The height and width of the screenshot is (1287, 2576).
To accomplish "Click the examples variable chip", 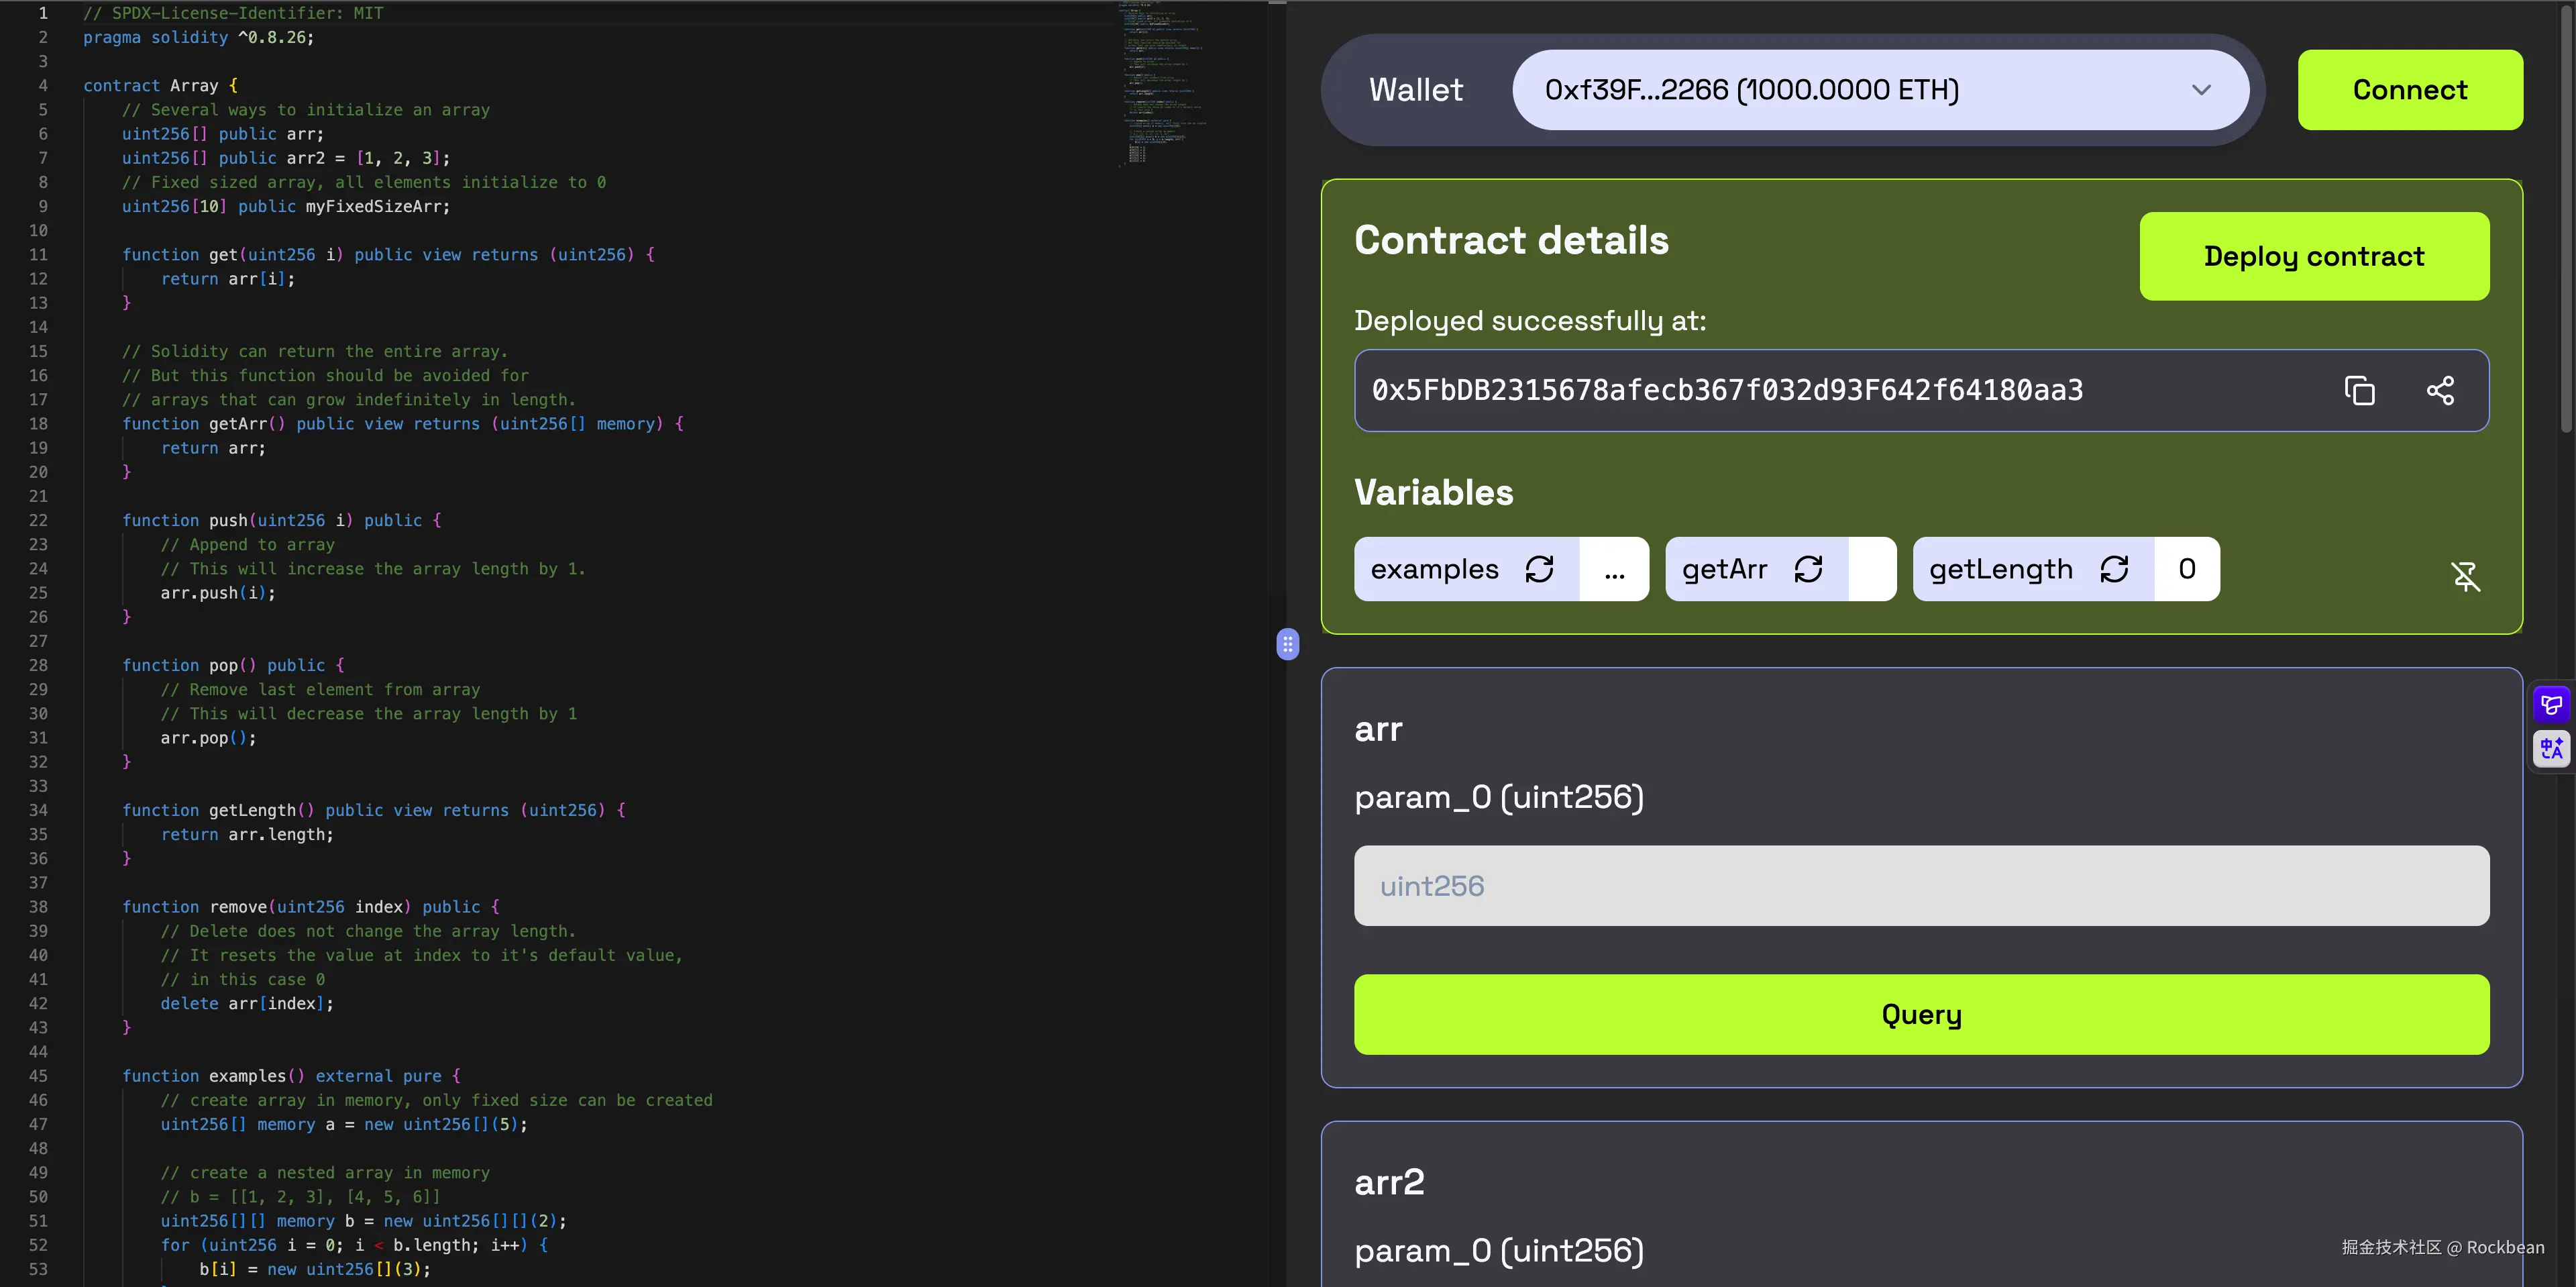I will pos(1434,569).
